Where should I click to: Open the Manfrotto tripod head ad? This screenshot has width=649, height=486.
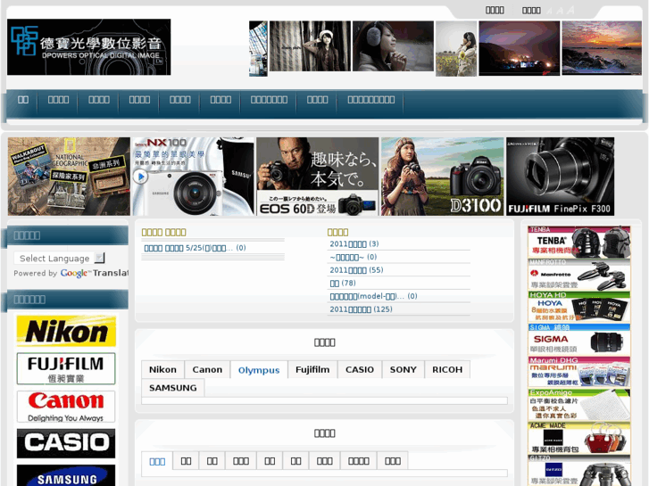pyautogui.click(x=579, y=275)
